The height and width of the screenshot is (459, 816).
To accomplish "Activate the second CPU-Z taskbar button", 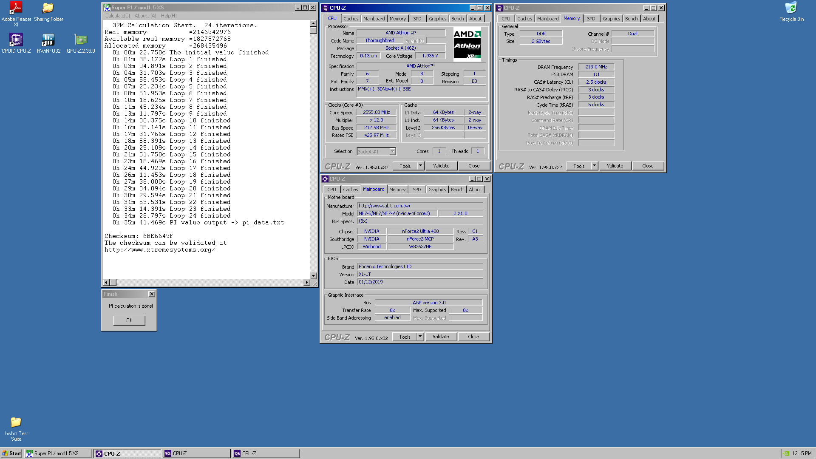I will point(196,453).
